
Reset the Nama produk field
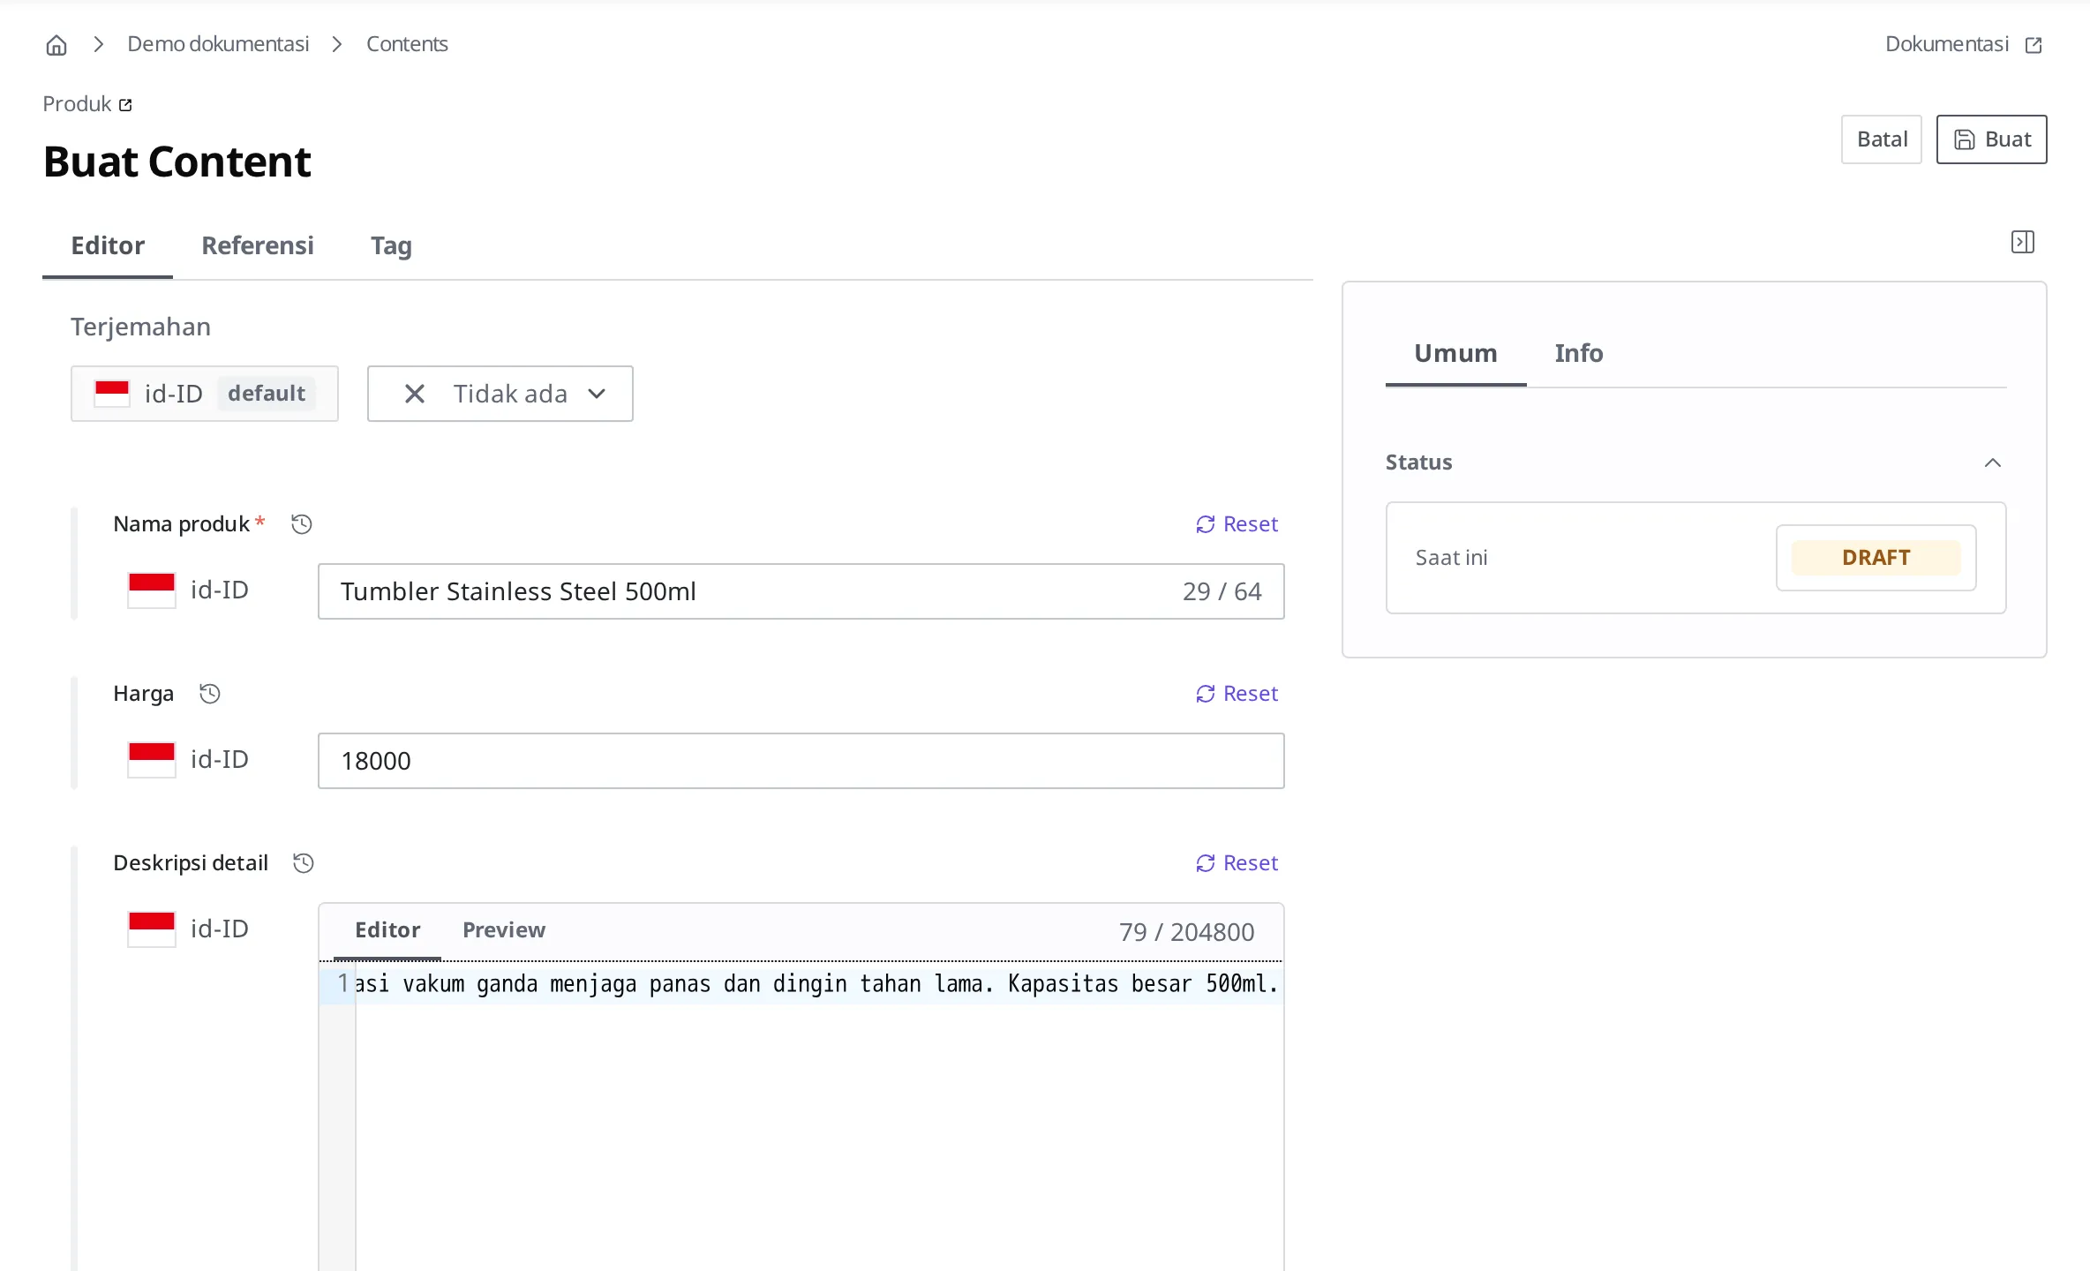click(1237, 524)
